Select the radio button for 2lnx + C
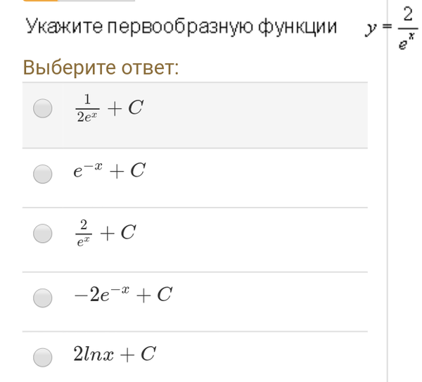Screen dimensions: 422x382 [x=43, y=357]
